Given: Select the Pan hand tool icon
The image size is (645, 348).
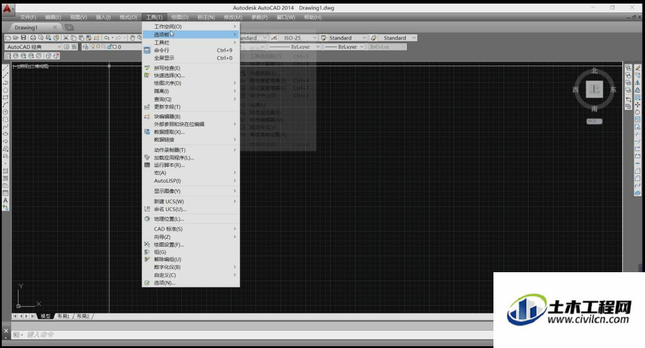Looking at the screenshot, I should tap(132, 38).
